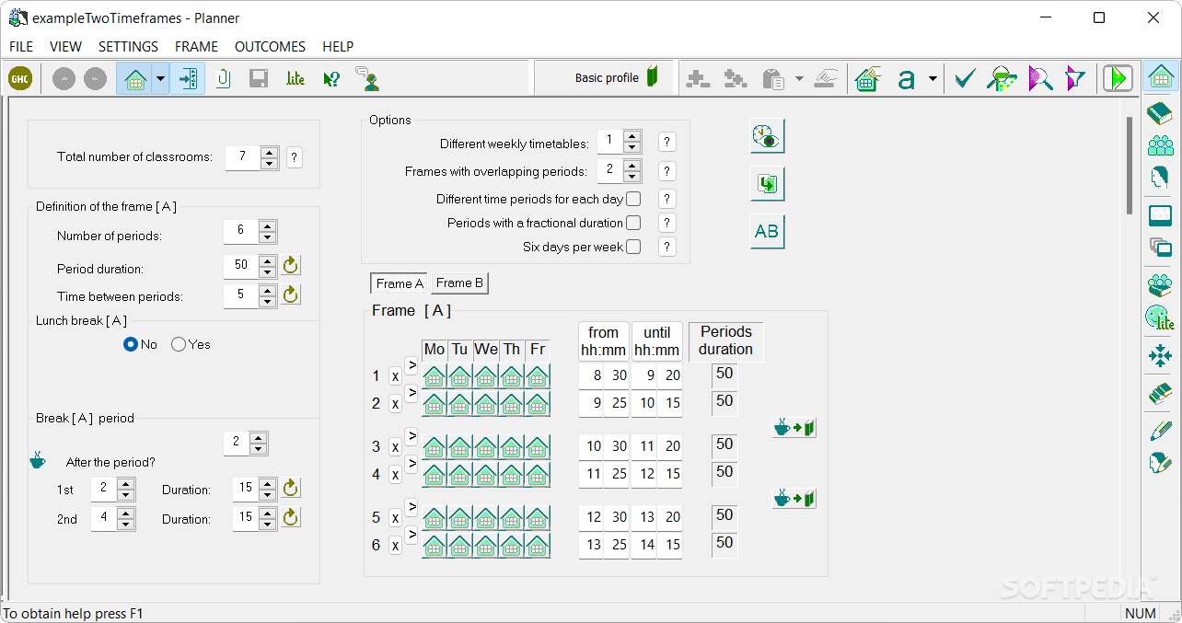Open the context help arrow-question icon
Image resolution: width=1182 pixels, height=623 pixels.
[x=331, y=79]
